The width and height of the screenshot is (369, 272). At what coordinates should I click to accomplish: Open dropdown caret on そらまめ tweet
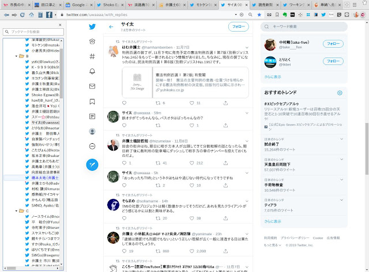(247, 201)
